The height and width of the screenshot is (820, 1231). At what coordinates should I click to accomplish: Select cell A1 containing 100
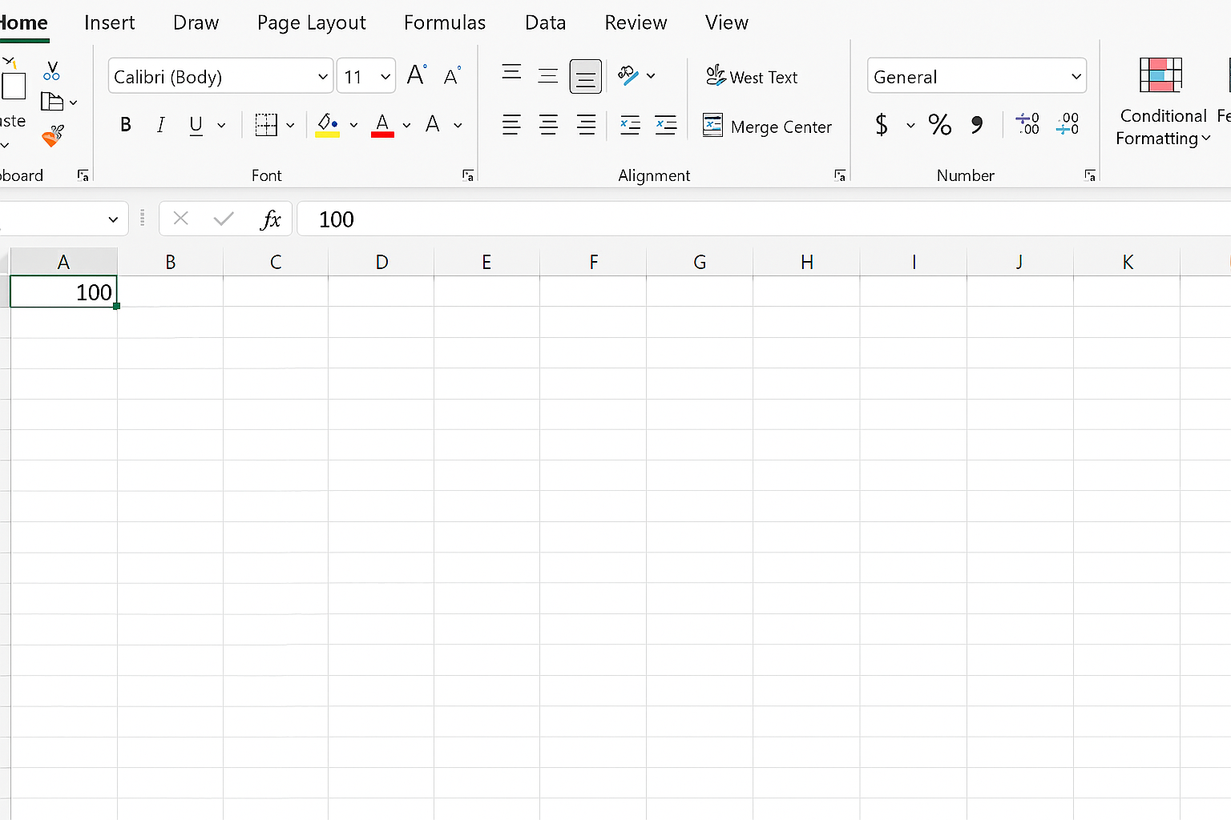click(x=63, y=291)
